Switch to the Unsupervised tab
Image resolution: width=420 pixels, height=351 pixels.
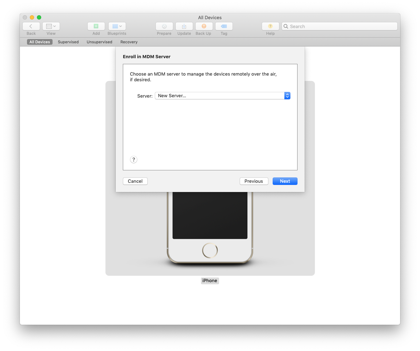pyautogui.click(x=99, y=42)
